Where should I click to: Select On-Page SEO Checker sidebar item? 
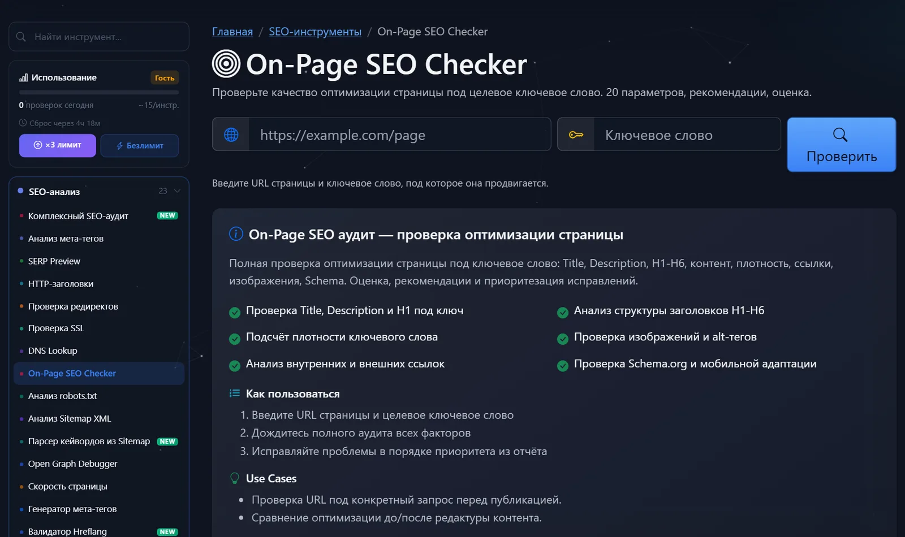(x=99, y=374)
